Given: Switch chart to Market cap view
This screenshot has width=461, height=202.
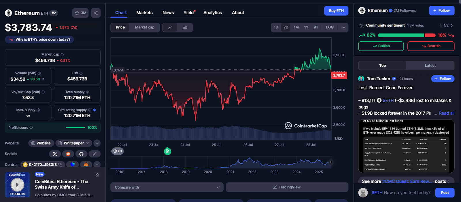Looking at the screenshot, I should click(x=145, y=27).
